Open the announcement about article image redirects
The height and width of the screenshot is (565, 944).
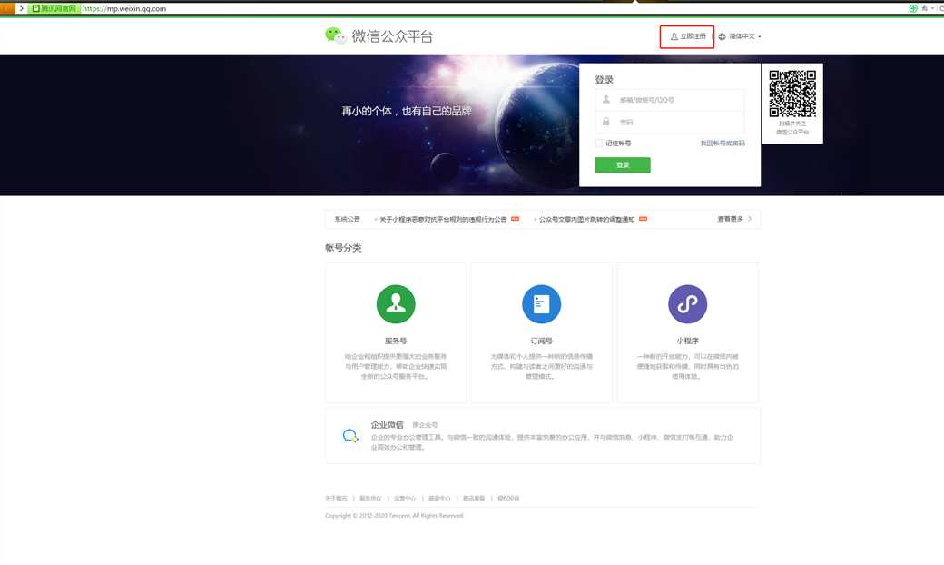click(587, 219)
